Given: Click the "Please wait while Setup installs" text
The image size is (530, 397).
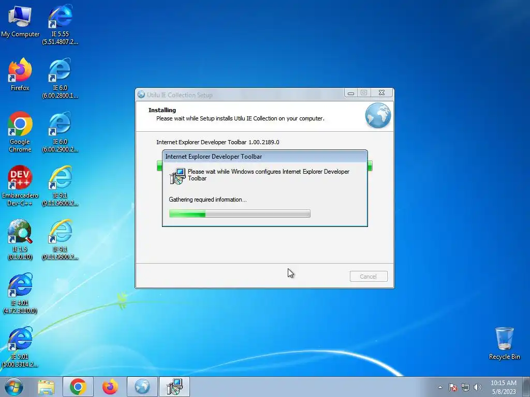Looking at the screenshot, I should coord(240,118).
